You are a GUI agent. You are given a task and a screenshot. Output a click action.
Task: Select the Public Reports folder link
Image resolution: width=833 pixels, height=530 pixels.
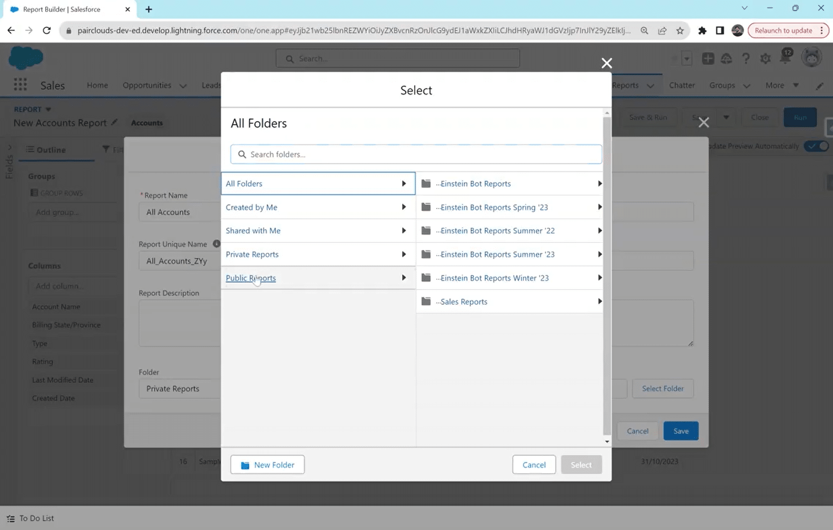pyautogui.click(x=251, y=278)
